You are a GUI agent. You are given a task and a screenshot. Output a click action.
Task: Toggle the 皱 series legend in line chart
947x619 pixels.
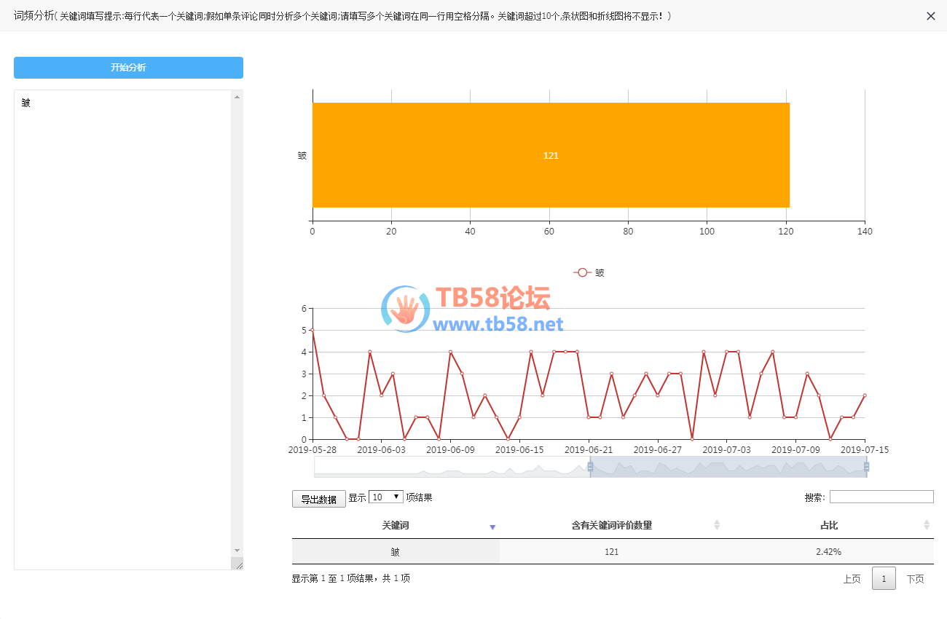coord(589,273)
